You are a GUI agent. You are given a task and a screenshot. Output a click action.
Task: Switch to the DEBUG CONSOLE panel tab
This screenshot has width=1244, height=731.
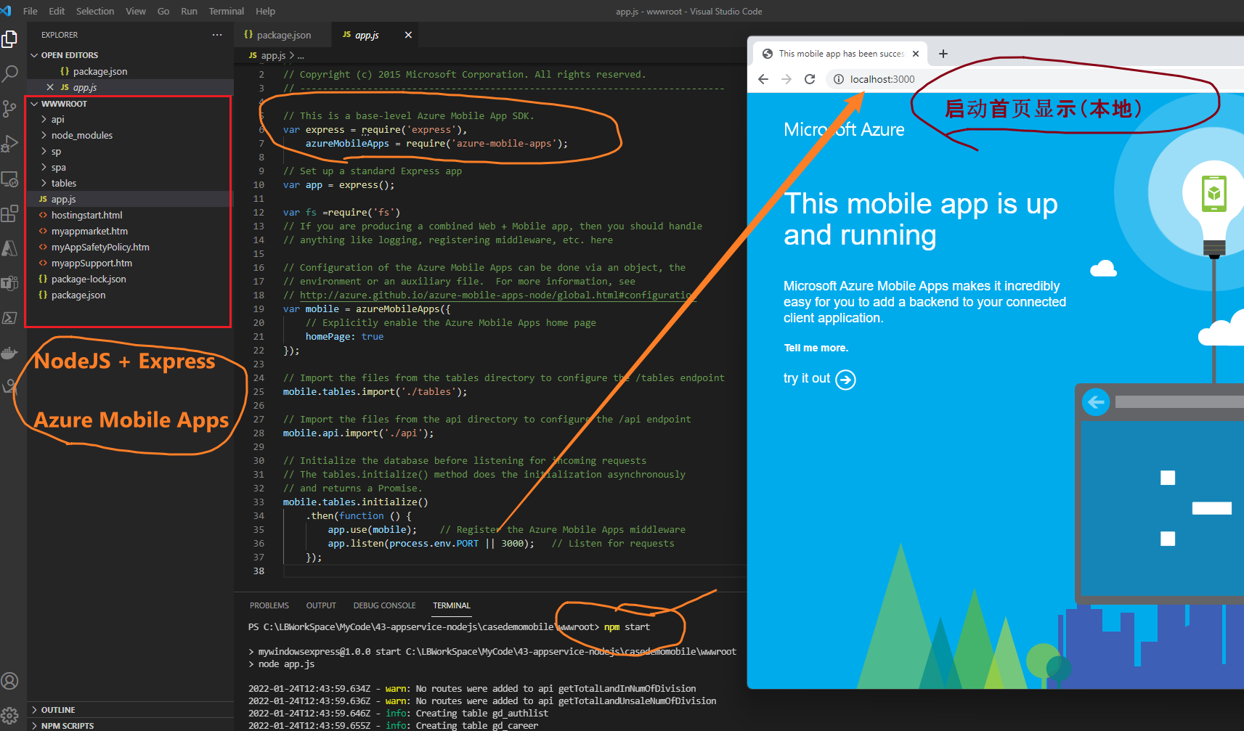384,605
